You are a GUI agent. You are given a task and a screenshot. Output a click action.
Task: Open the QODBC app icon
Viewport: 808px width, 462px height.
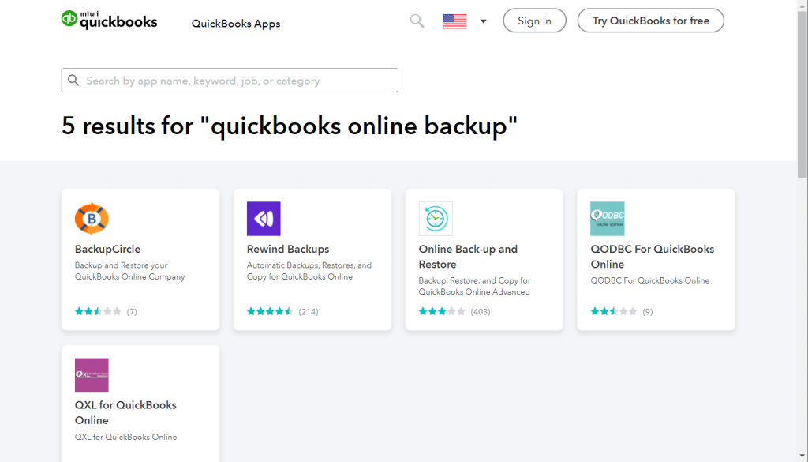click(608, 219)
